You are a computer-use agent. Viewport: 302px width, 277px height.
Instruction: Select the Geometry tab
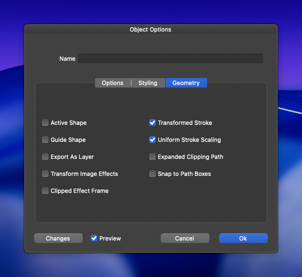click(186, 83)
